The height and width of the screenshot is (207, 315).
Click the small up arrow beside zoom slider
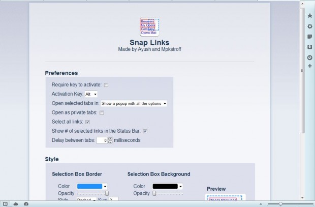[261, 204]
